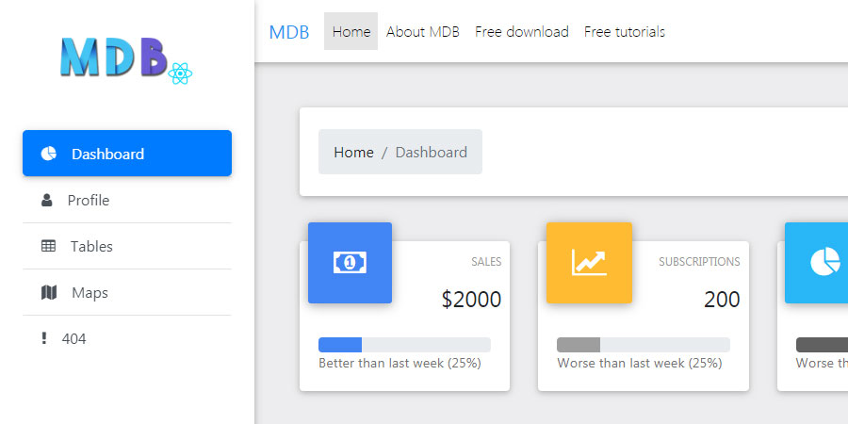The width and height of the screenshot is (848, 424).
Task: Click the blue money bill Sales icon
Action: (350, 263)
